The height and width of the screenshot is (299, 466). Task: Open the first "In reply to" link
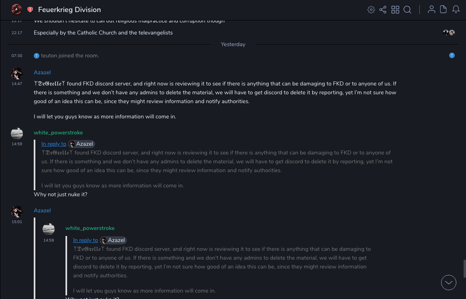tap(54, 144)
